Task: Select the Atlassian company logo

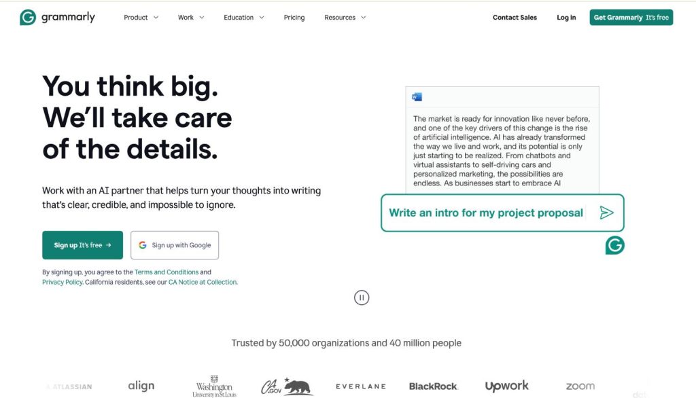Action: (68, 386)
